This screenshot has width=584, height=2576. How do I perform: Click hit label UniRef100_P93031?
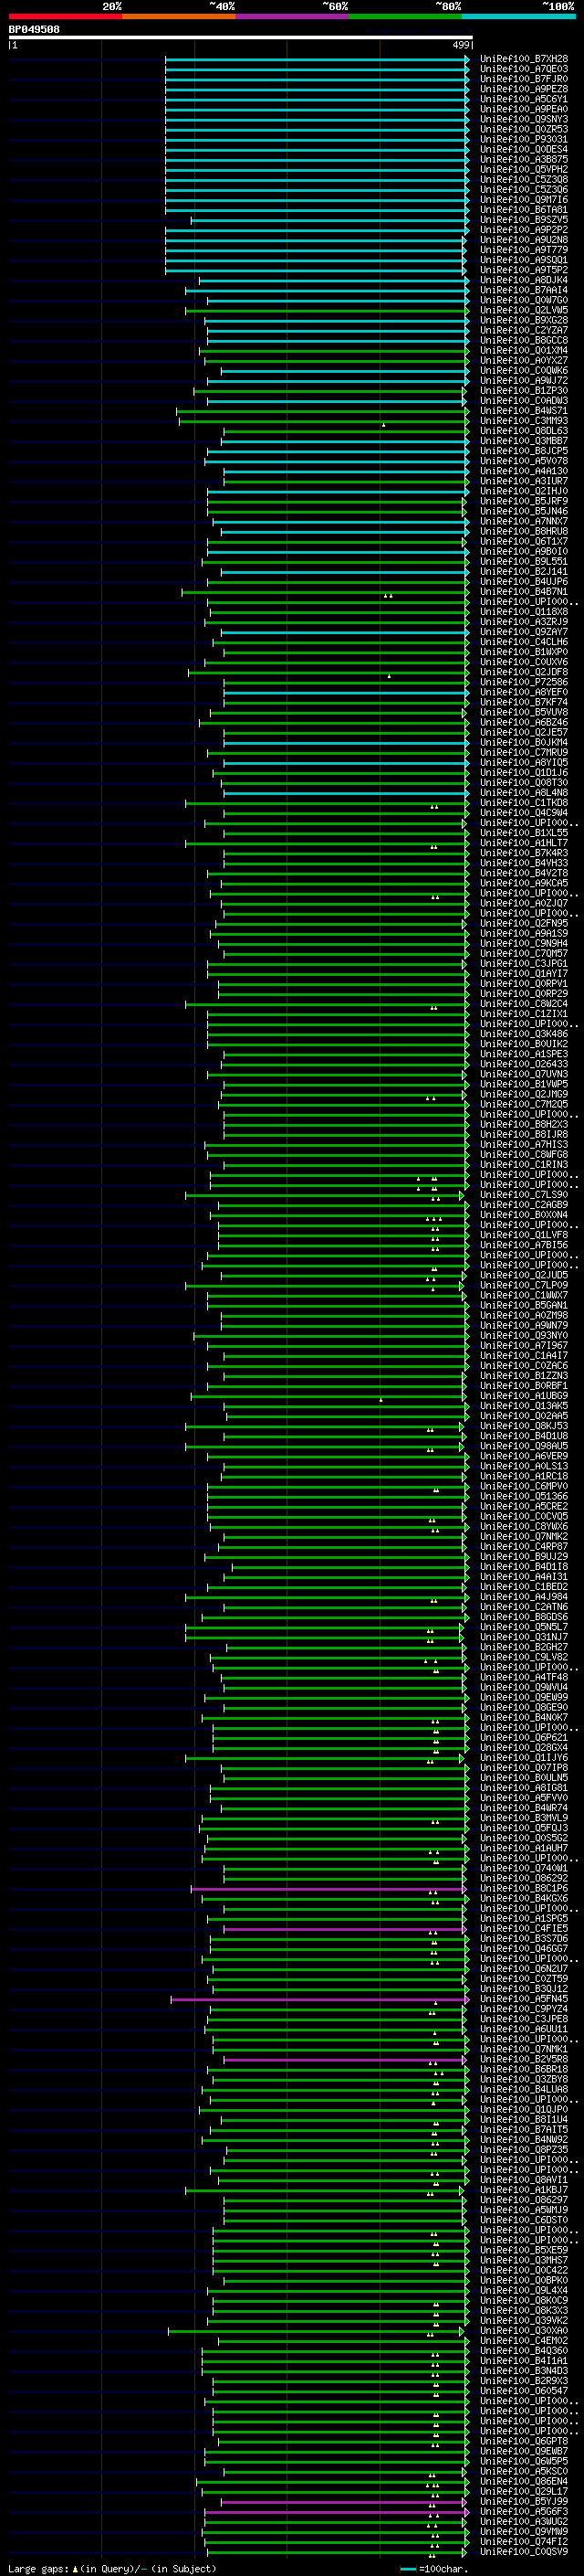point(524,139)
